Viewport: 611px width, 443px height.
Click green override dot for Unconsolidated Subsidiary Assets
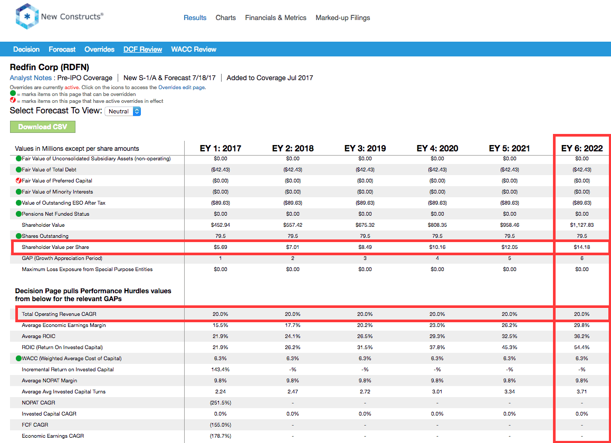18,159
